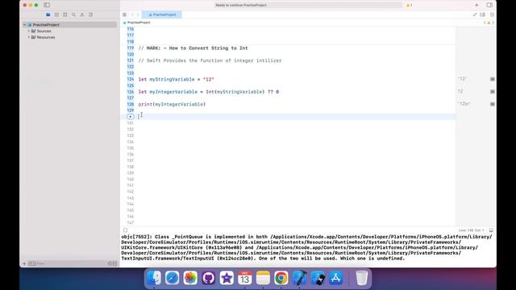The height and width of the screenshot is (290, 516).
Task: Go forward in editor history
Action: coord(138,14)
